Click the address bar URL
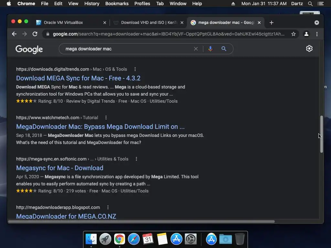 click(x=168, y=34)
